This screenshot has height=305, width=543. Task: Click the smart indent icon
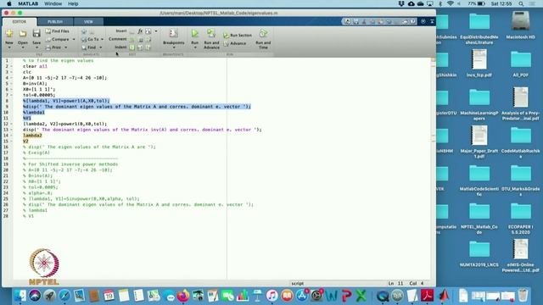click(x=132, y=47)
